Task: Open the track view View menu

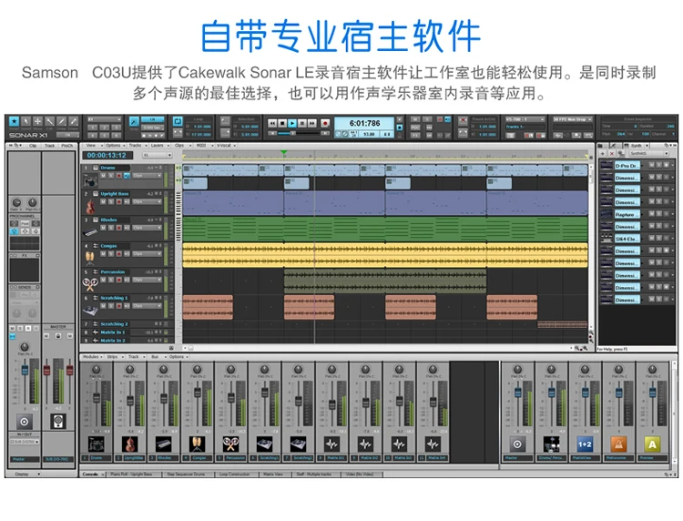Action: 92,146
